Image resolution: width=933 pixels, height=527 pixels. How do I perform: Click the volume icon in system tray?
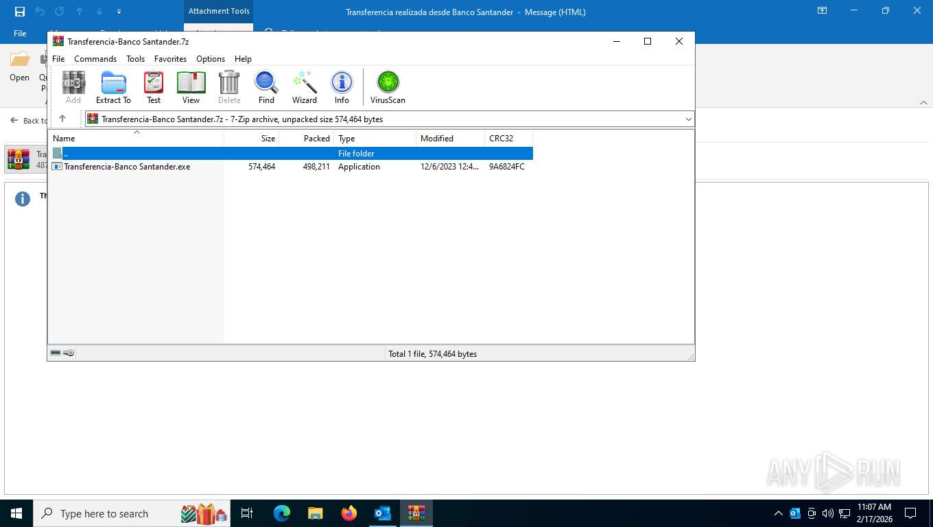pyautogui.click(x=827, y=513)
